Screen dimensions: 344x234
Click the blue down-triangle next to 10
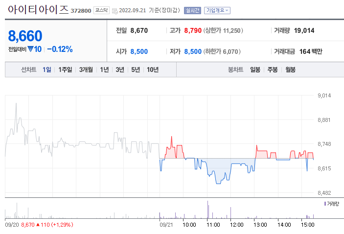pyautogui.click(x=30, y=49)
